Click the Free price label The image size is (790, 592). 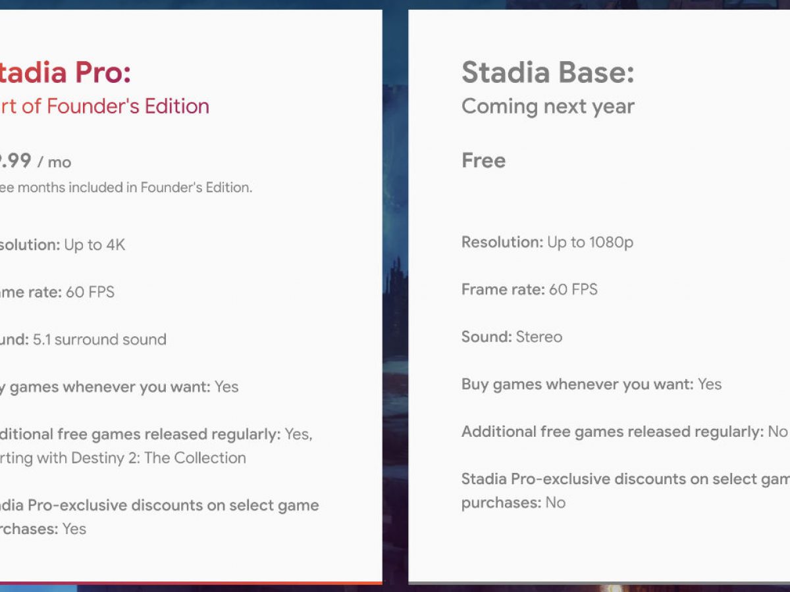click(x=483, y=160)
